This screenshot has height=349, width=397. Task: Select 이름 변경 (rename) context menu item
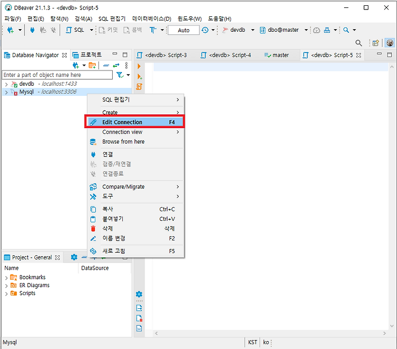coord(136,238)
